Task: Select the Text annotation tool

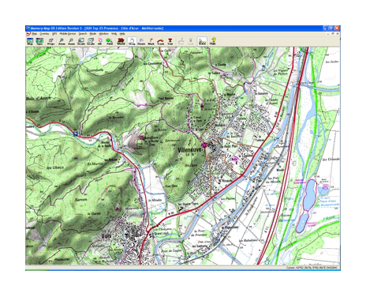Action: click(x=170, y=41)
